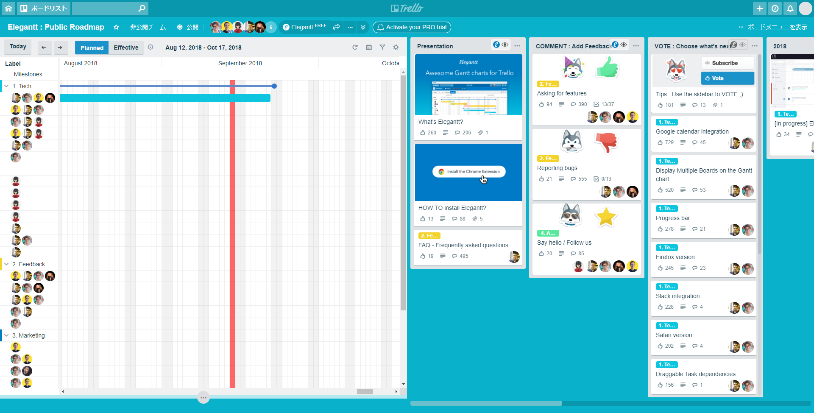Open the Gantt calendar icon
Screen dimensions: 814x413
[369, 47]
